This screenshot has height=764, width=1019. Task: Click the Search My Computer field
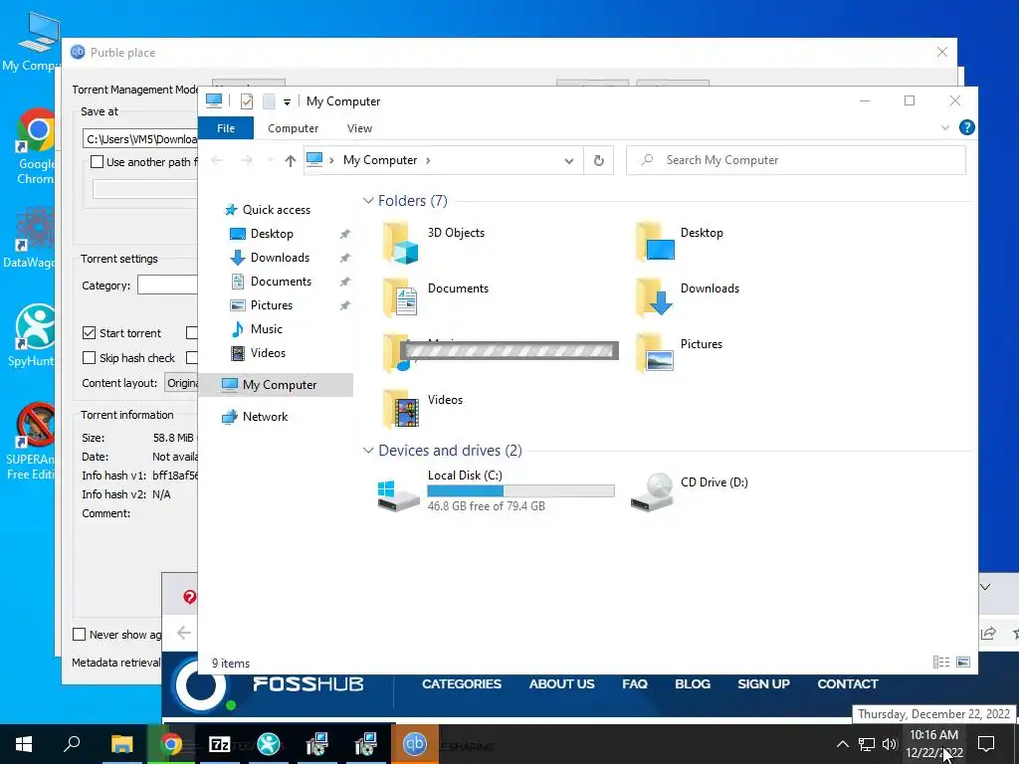point(795,160)
